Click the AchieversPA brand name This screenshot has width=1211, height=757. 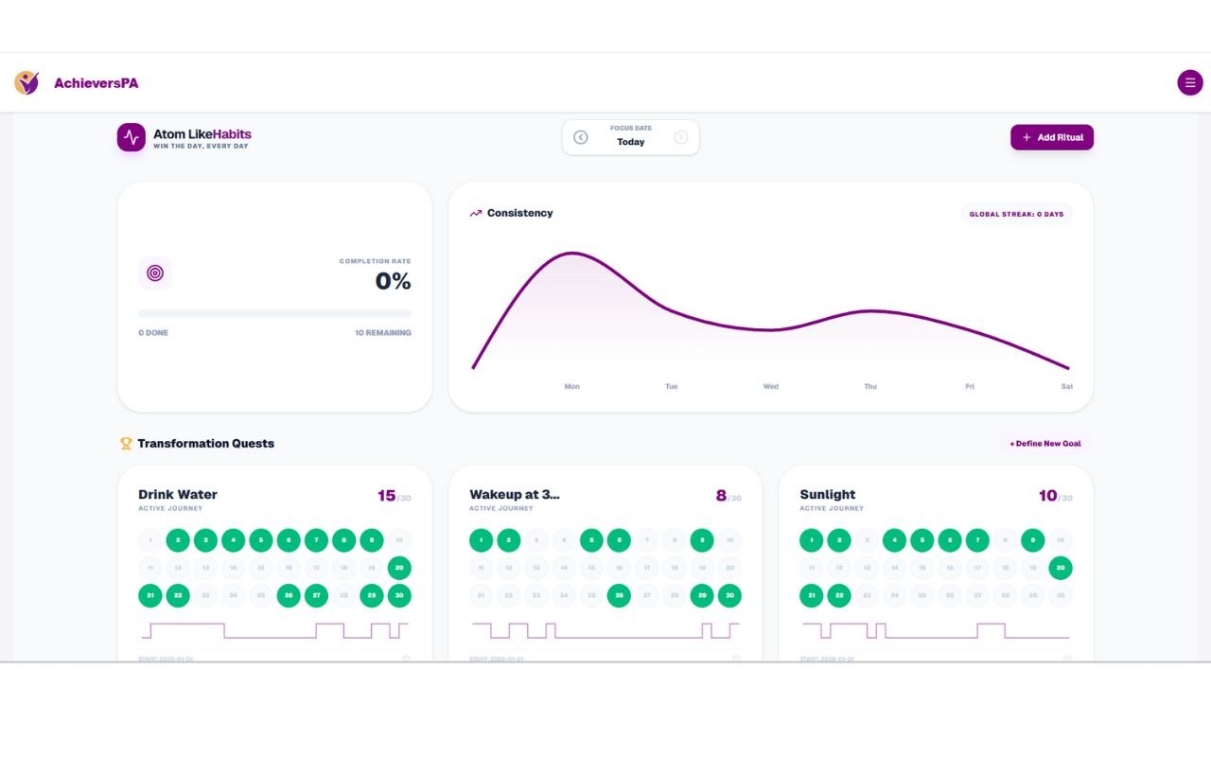(x=96, y=83)
